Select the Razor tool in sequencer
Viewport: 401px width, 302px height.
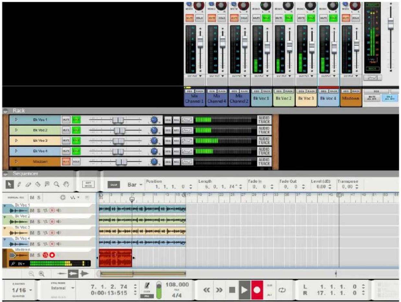tap(38, 184)
